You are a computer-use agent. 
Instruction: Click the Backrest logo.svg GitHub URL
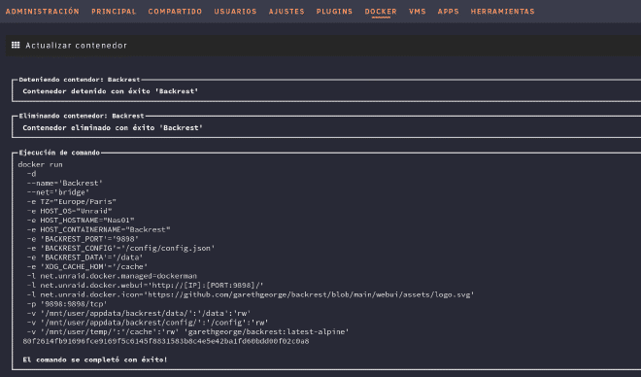[x=311, y=294]
